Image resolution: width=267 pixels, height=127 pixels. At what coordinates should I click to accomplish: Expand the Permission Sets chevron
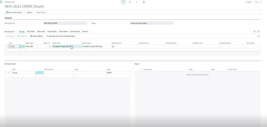tap(16, 64)
